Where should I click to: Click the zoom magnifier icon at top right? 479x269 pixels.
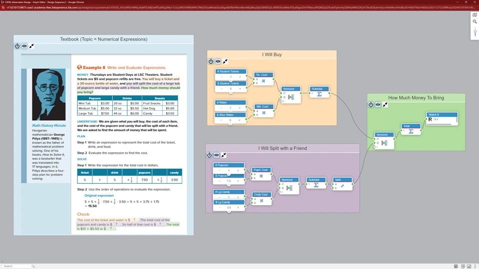coord(475,21)
